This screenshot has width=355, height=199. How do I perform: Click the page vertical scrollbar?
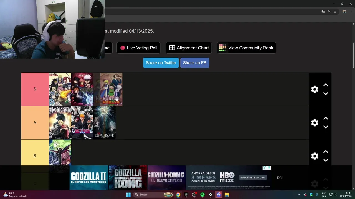pyautogui.click(x=353, y=55)
